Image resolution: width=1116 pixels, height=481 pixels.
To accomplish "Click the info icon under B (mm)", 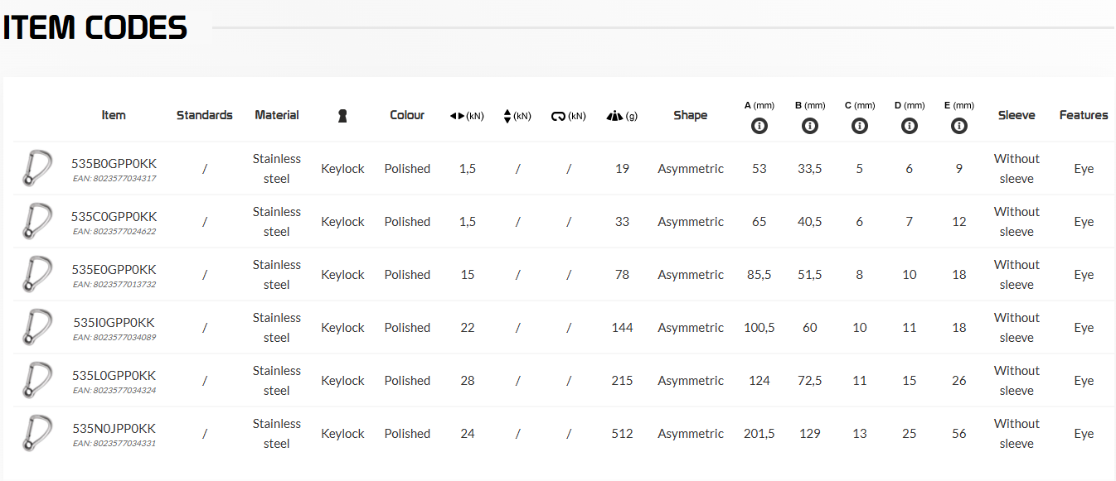I will (810, 127).
